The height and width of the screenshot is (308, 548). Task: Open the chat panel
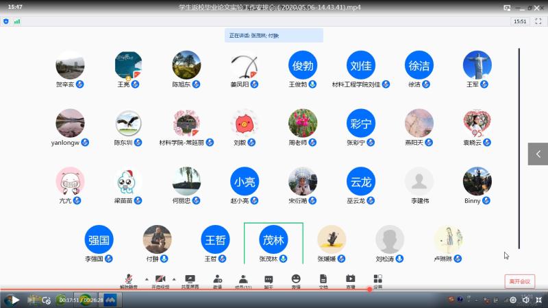tap(269, 280)
